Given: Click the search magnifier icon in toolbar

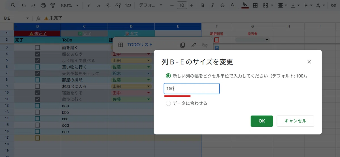Looking at the screenshot, I should [13, 5].
